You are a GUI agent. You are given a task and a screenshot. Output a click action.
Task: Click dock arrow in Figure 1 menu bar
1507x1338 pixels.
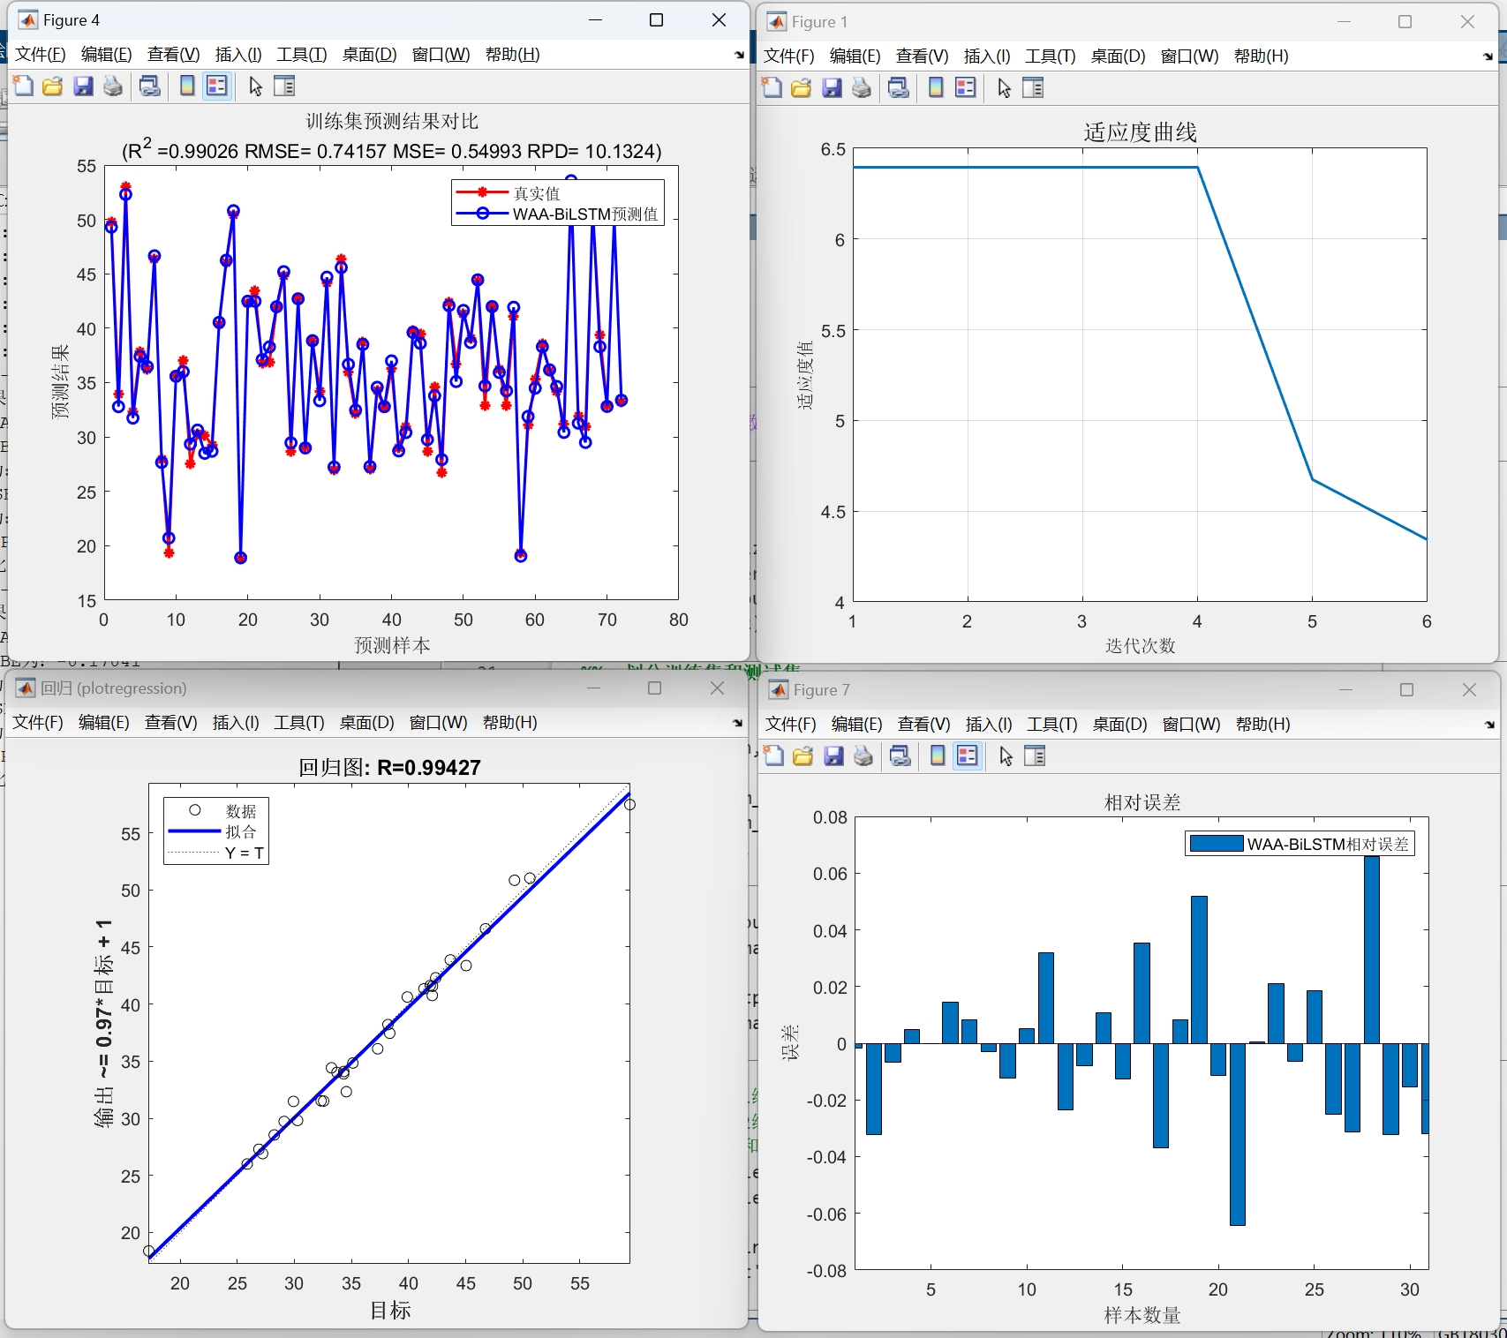click(x=1488, y=56)
